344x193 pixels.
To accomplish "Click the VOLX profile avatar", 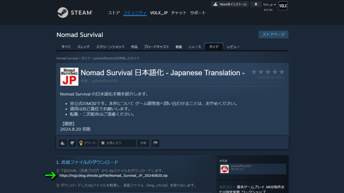I will tap(283, 6).
